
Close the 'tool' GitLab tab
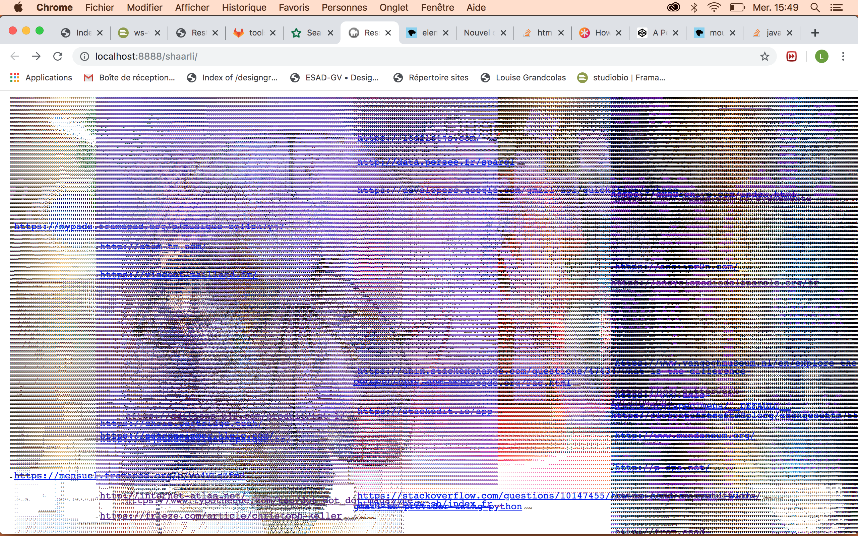tap(272, 33)
